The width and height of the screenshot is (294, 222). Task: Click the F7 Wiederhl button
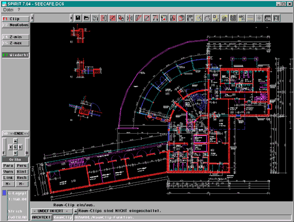(x=16, y=55)
